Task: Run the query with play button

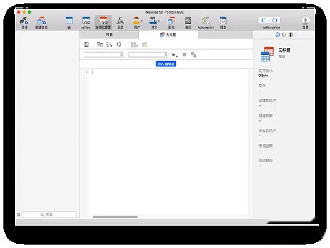Action: coord(174,55)
